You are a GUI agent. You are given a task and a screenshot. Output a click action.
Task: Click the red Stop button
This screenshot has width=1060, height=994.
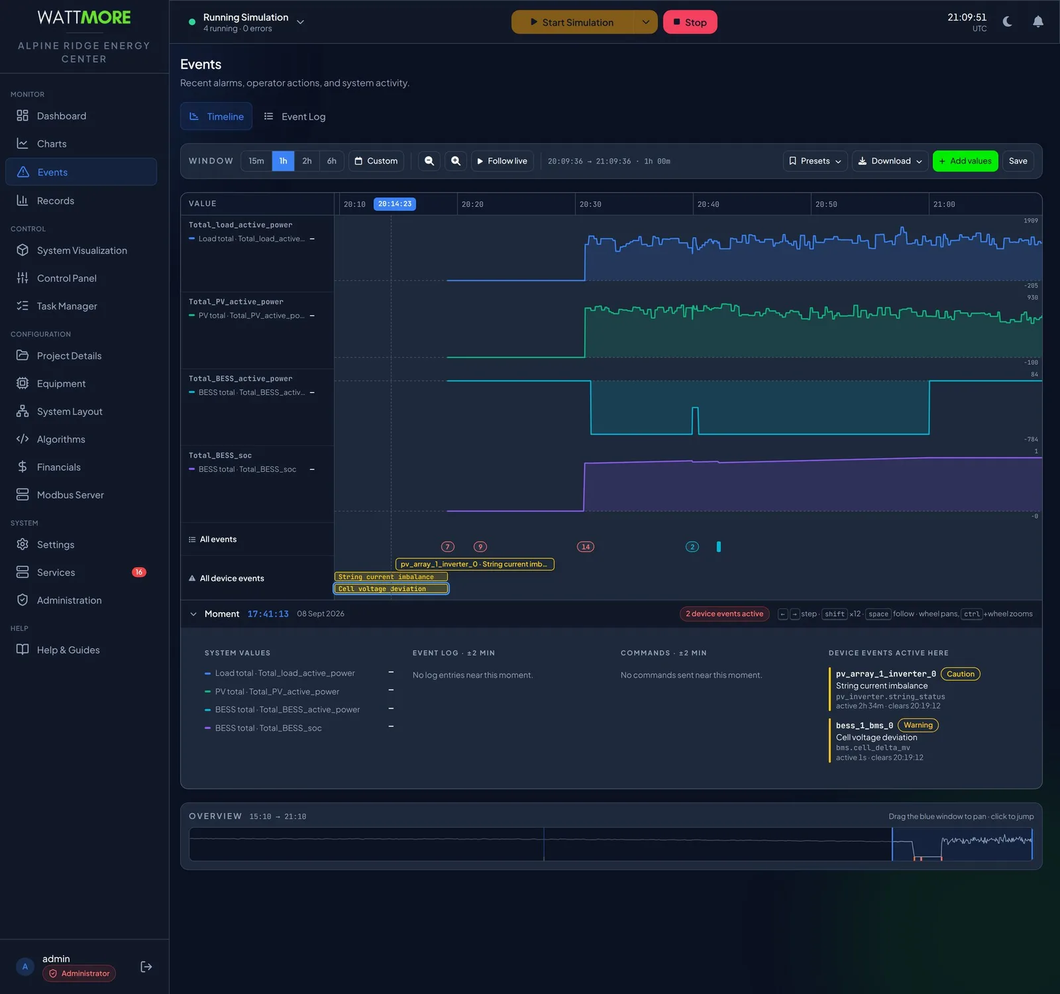690,22
